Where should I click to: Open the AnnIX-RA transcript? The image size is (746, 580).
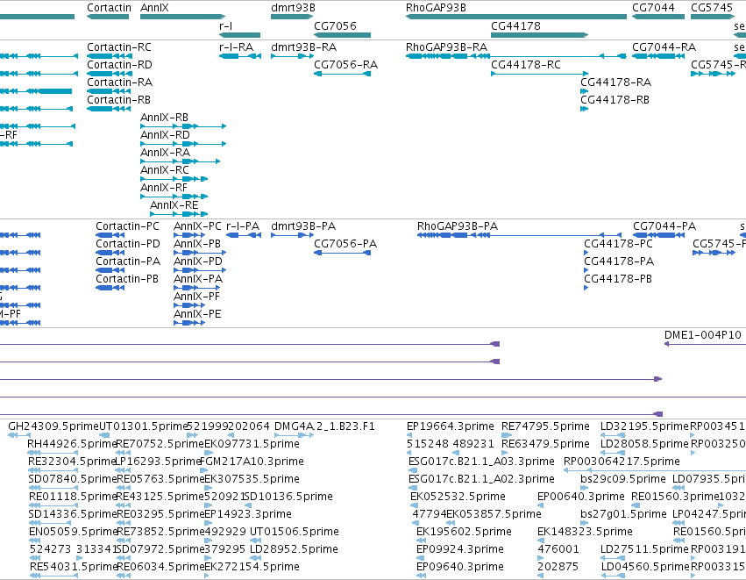point(181,161)
